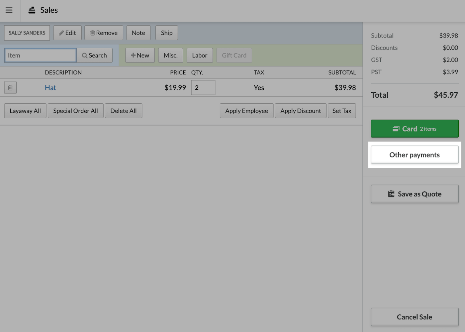Click the PST amount $3.99
Image resolution: width=465 pixels, height=332 pixels.
pyautogui.click(x=450, y=72)
